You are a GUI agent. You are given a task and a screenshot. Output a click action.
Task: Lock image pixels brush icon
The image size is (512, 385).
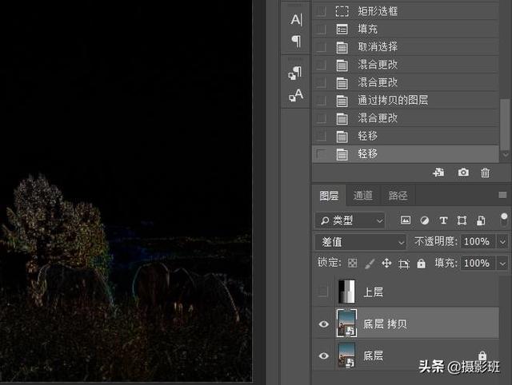coord(370,264)
